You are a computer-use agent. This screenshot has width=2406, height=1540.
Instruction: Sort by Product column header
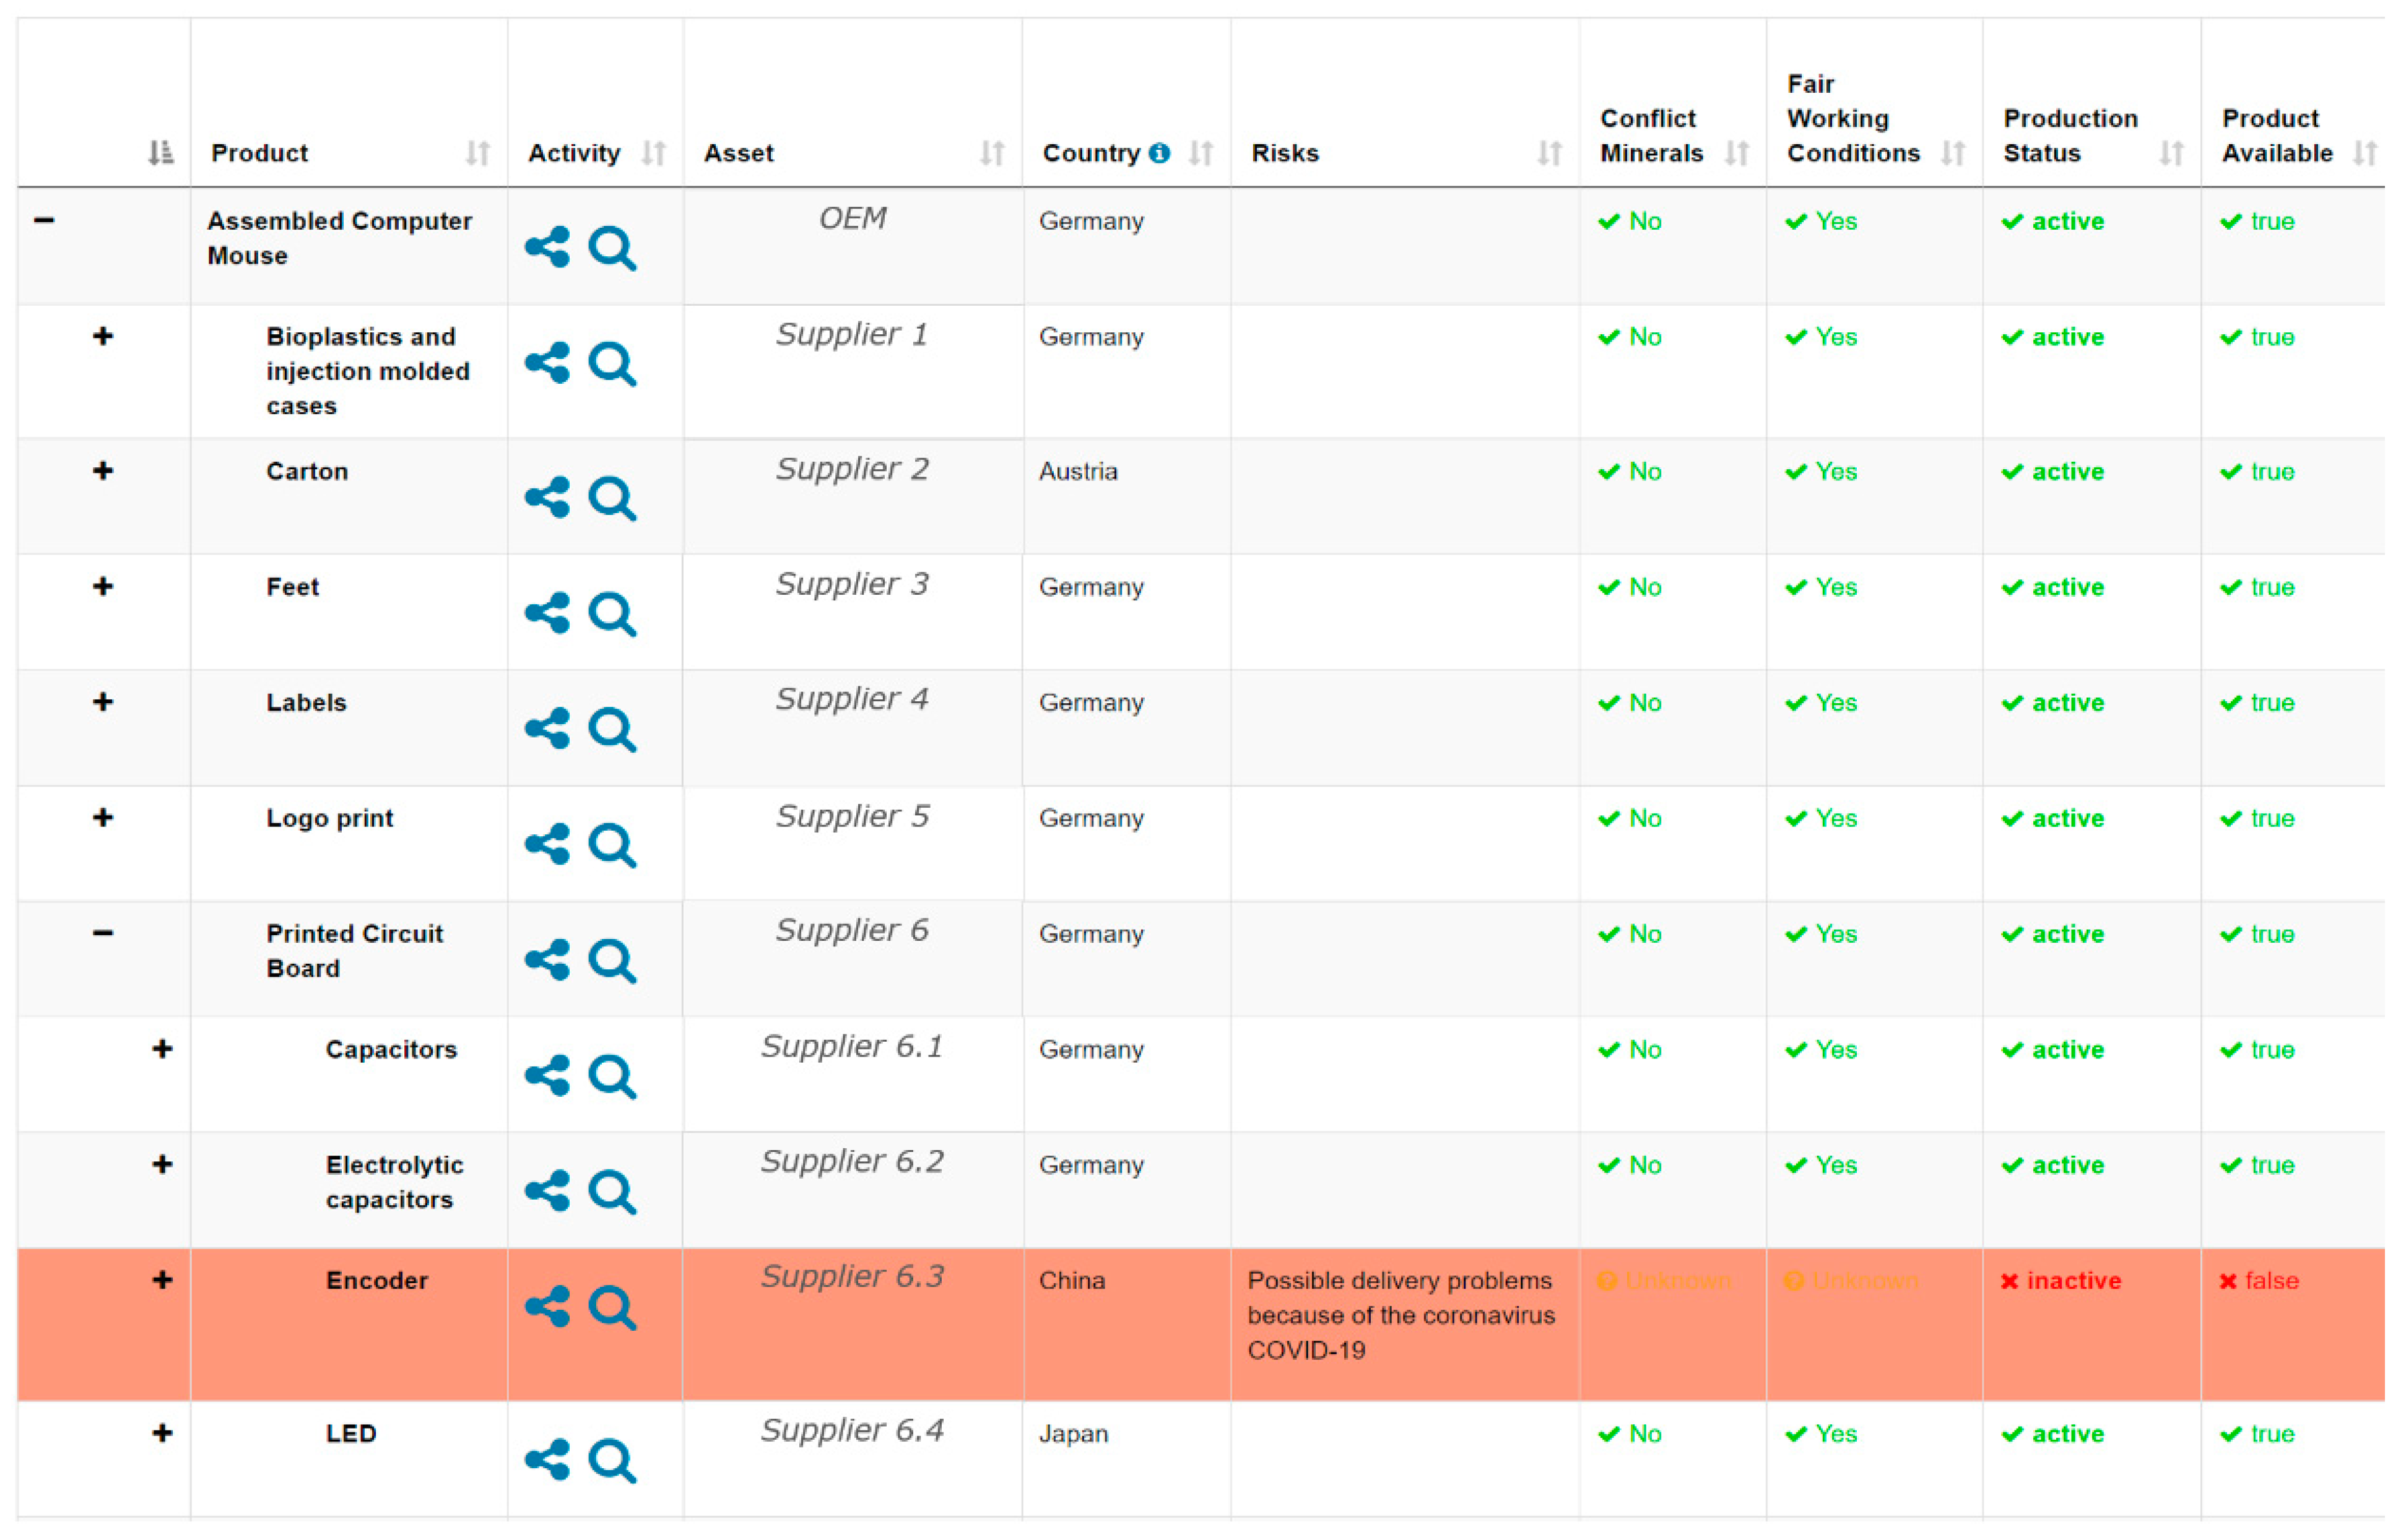(x=478, y=153)
